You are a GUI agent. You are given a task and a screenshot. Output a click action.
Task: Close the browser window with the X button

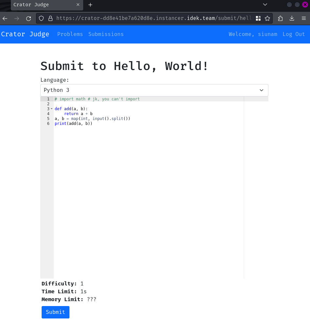click(x=305, y=5)
